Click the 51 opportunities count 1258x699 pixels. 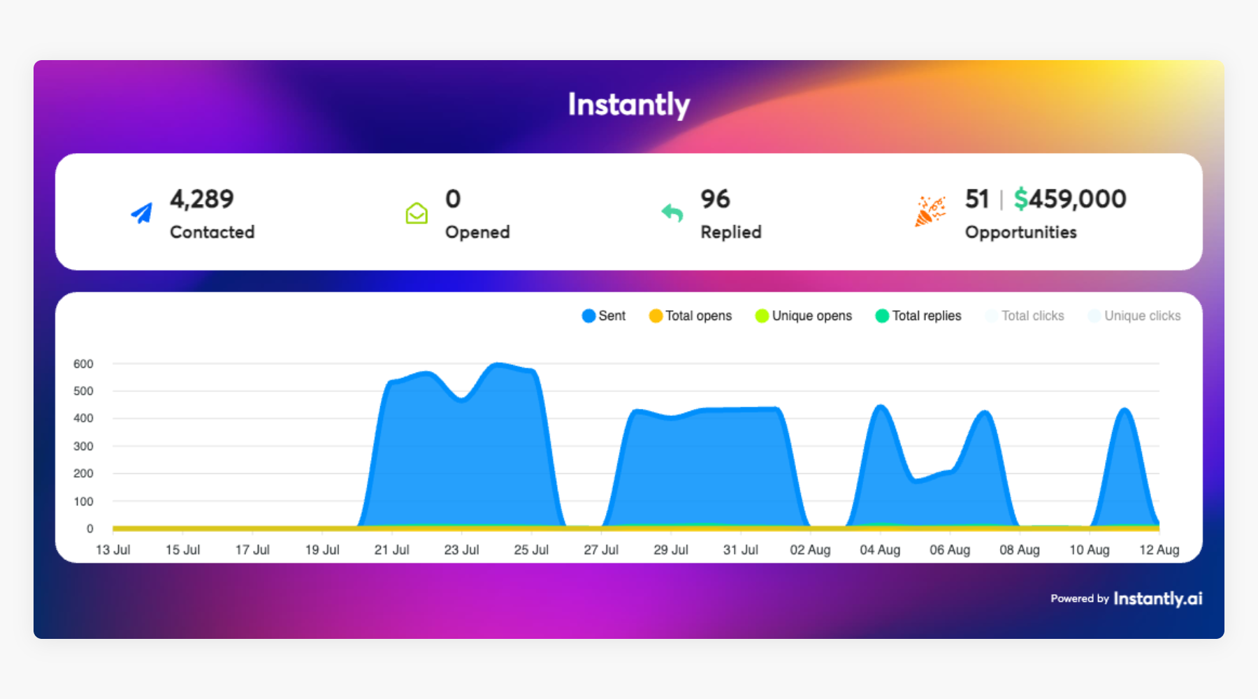pyautogui.click(x=977, y=199)
